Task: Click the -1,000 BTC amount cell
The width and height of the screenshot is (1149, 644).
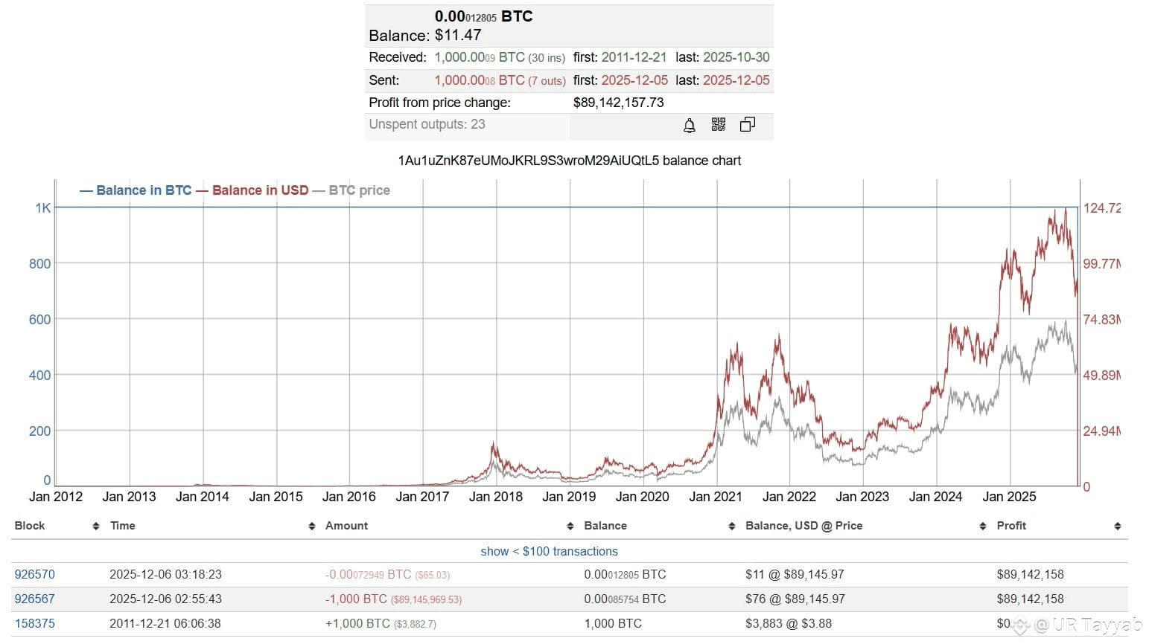Action: click(393, 599)
